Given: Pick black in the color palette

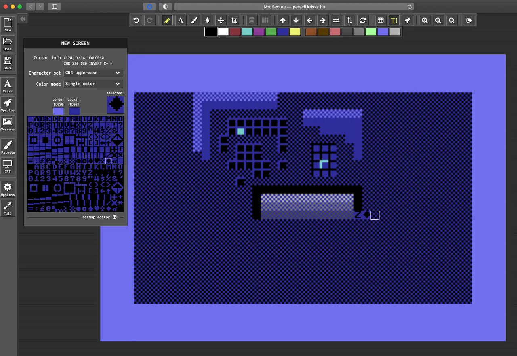Looking at the screenshot, I should (x=211, y=32).
